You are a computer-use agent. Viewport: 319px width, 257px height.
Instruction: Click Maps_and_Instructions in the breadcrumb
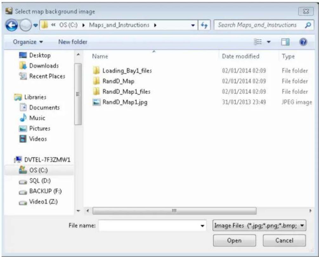tap(119, 25)
